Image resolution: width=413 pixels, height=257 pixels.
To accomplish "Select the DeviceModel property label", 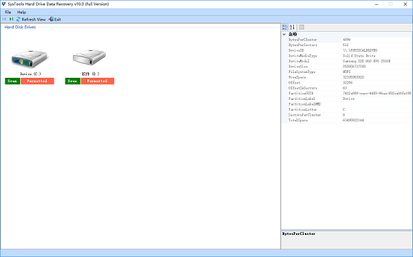I will click(299, 61).
